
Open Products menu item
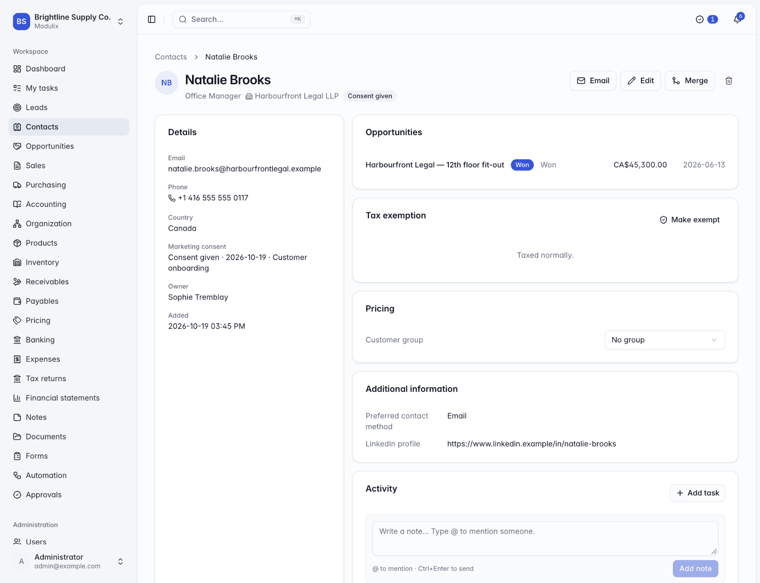click(x=69, y=243)
